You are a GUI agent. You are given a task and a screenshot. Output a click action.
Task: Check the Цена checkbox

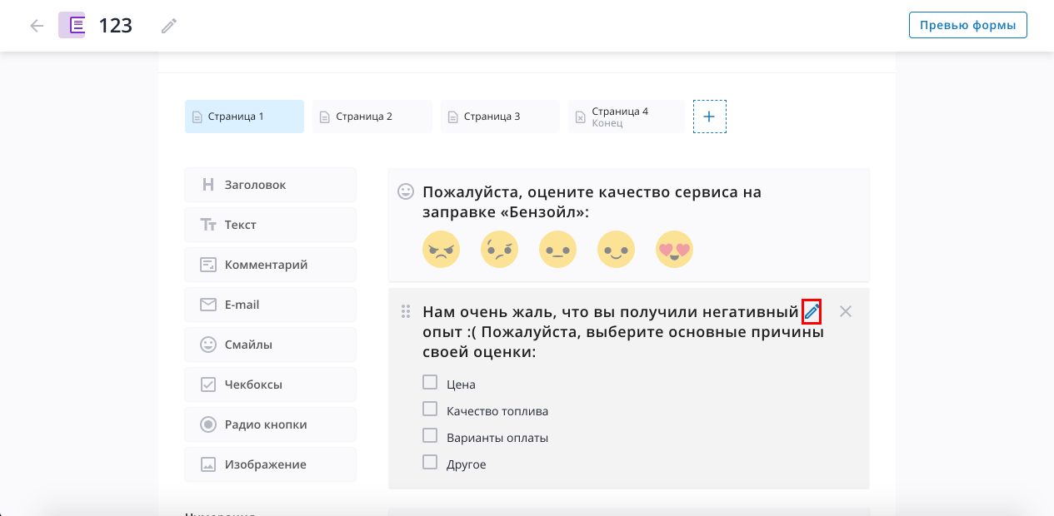point(430,382)
